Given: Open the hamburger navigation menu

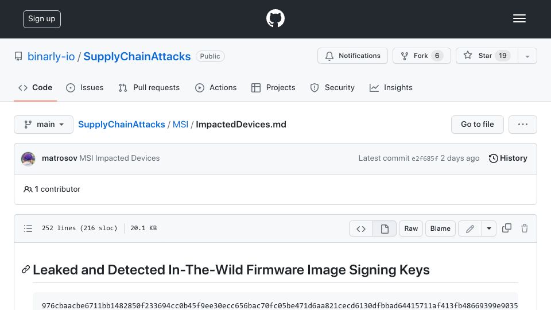Looking at the screenshot, I should pyautogui.click(x=519, y=18).
